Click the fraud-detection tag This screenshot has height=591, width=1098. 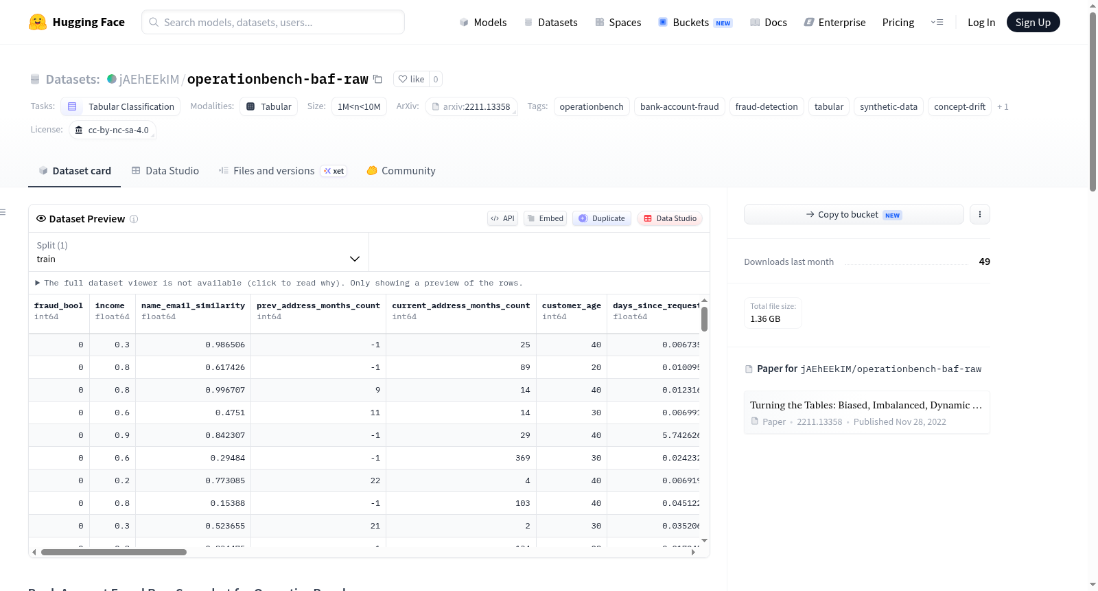pyautogui.click(x=767, y=106)
